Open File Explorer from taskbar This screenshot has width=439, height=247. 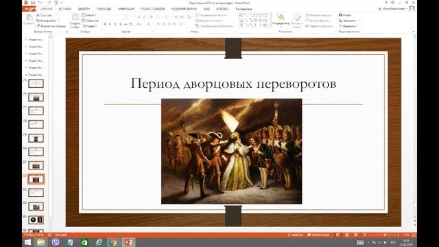41,242
